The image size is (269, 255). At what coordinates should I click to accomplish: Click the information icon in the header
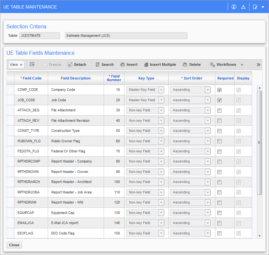[234, 7]
